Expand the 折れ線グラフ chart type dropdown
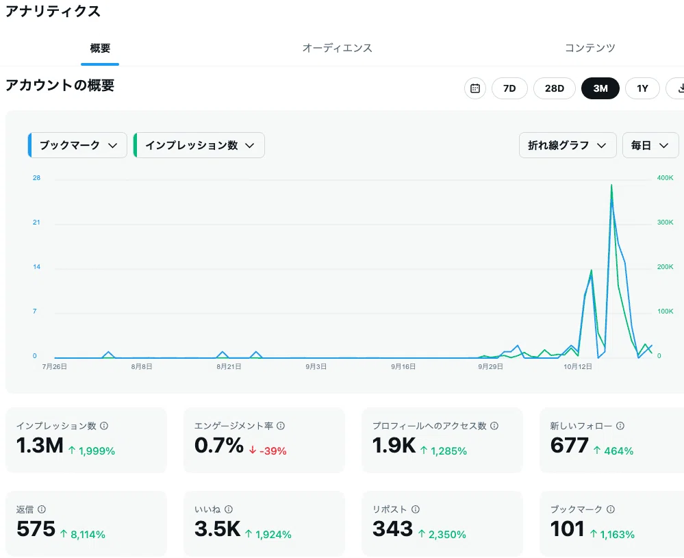 point(568,145)
